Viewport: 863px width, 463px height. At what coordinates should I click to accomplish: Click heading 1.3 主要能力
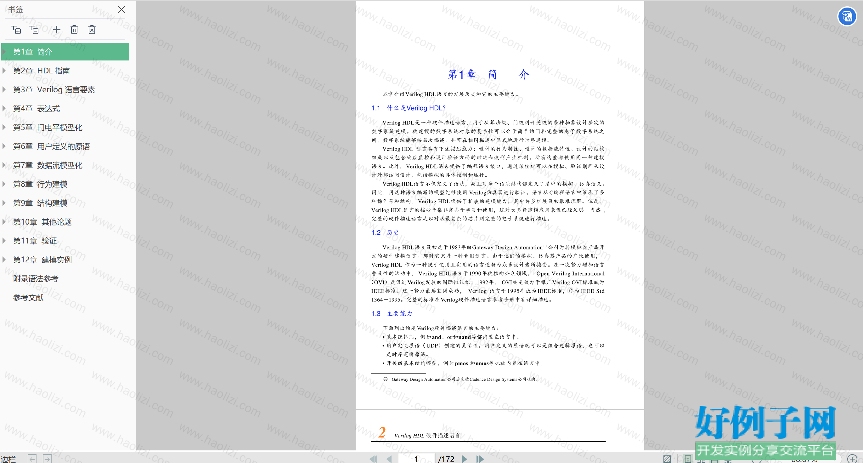pyautogui.click(x=392, y=313)
